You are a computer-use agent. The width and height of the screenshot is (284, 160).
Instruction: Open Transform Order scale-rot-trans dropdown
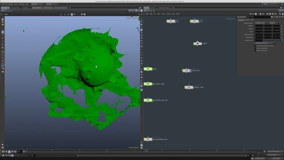coord(261,23)
